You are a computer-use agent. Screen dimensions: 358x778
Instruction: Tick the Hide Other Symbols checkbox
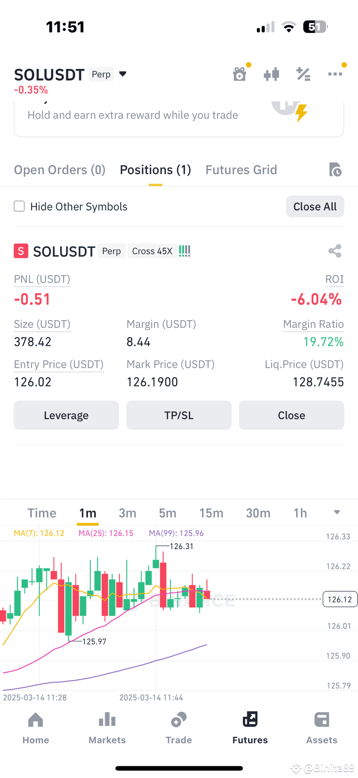click(19, 206)
